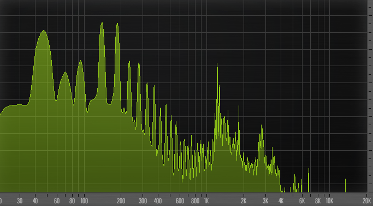
Task: Click the 30 Hz frequency axis label
Action: click(x=20, y=201)
